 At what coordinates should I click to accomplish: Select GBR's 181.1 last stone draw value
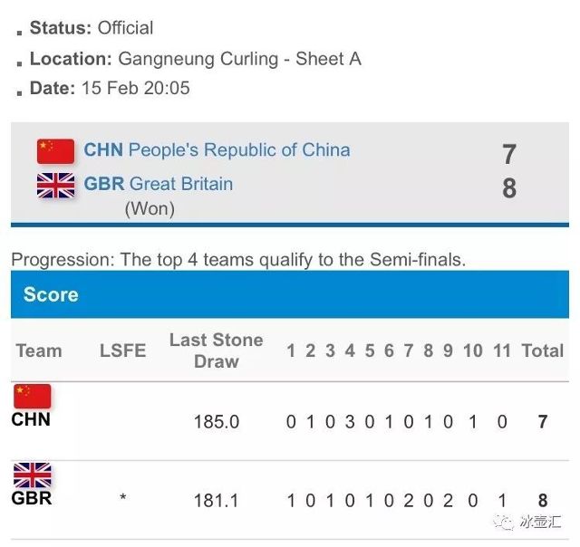(x=216, y=501)
